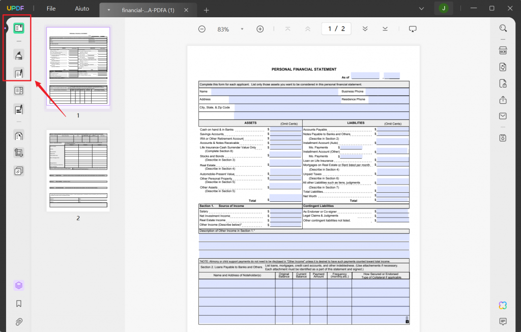521x332 pixels.
Task: Select the page 2 thumbnail
Action: 78,170
